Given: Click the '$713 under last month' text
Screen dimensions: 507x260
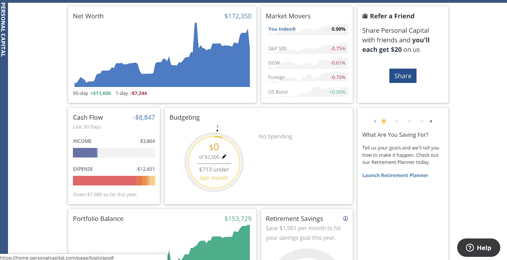Looking at the screenshot, I should pyautogui.click(x=214, y=174).
